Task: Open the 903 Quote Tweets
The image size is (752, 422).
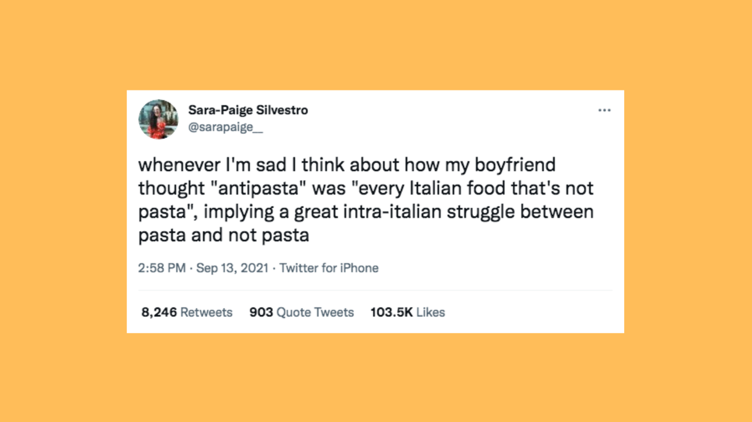Action: 302,312
